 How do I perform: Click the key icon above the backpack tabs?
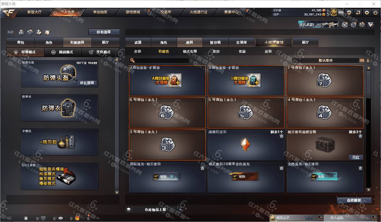(x=11, y=32)
